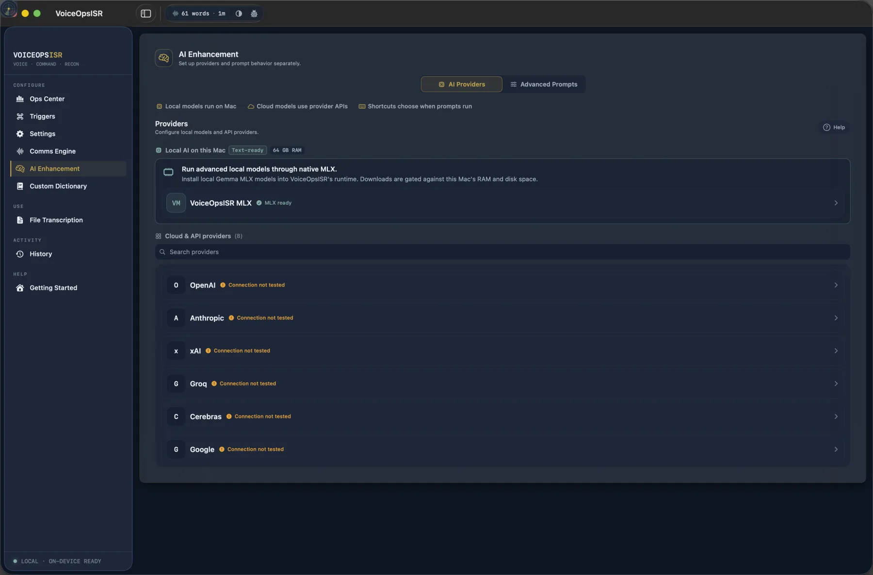Image resolution: width=873 pixels, height=575 pixels.
Task: Click the G badge icon for Groq
Action: [x=176, y=384]
